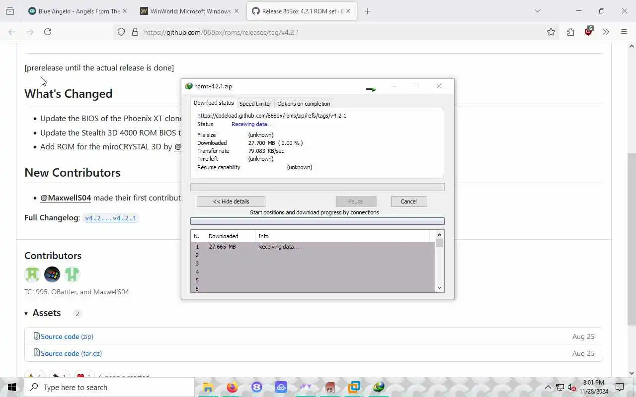Open VMware icon in taskbar
636x397 pixels.
pos(354,387)
